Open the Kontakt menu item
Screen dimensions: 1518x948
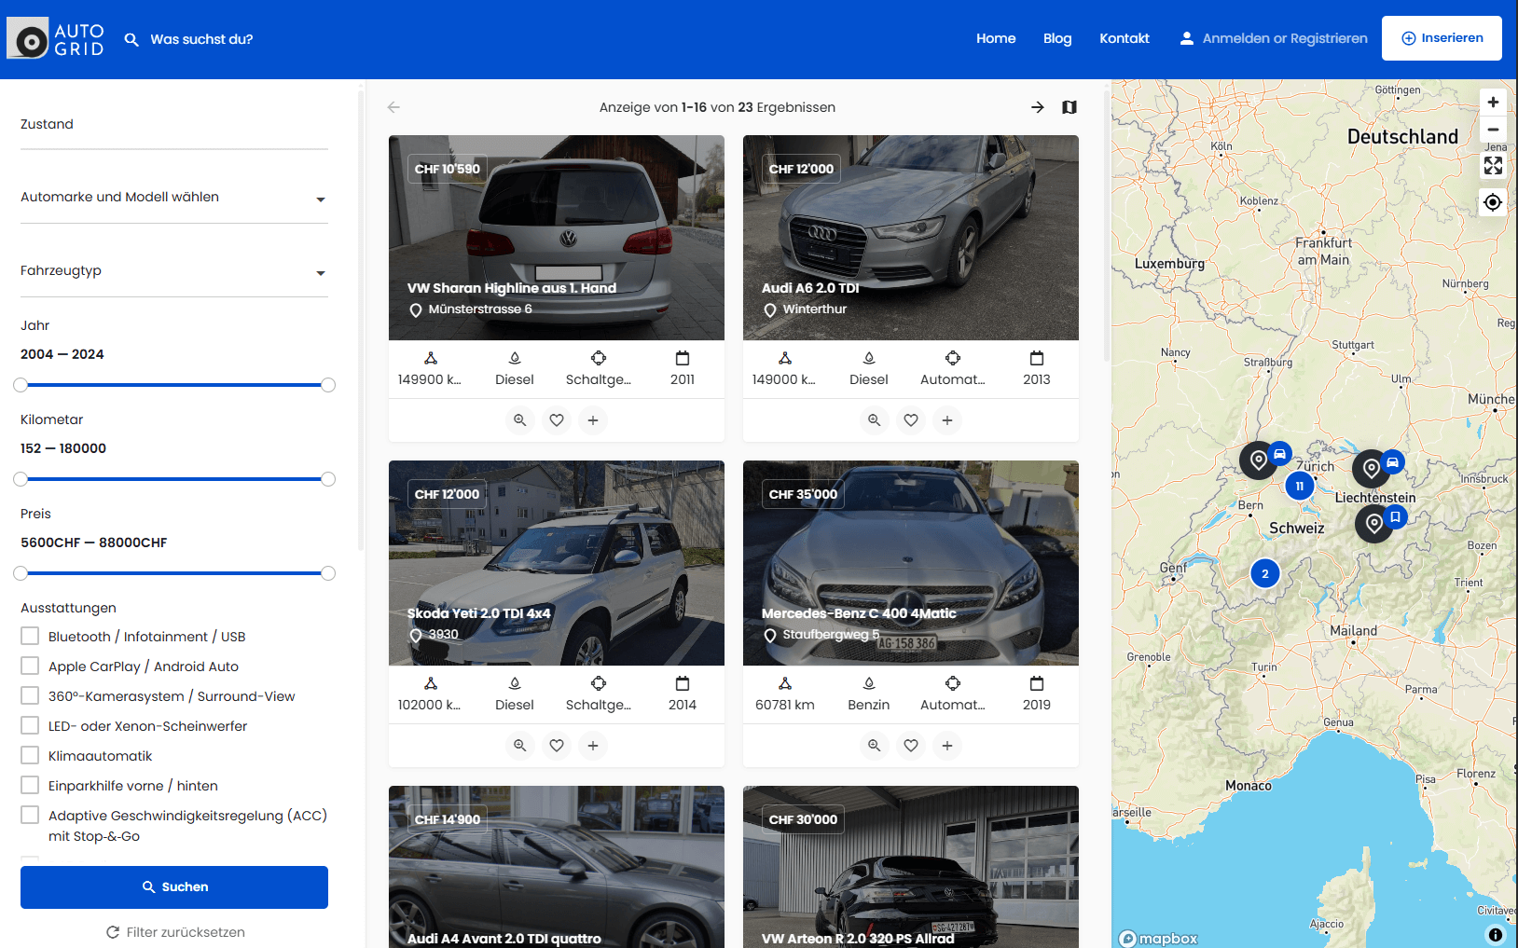click(1125, 38)
